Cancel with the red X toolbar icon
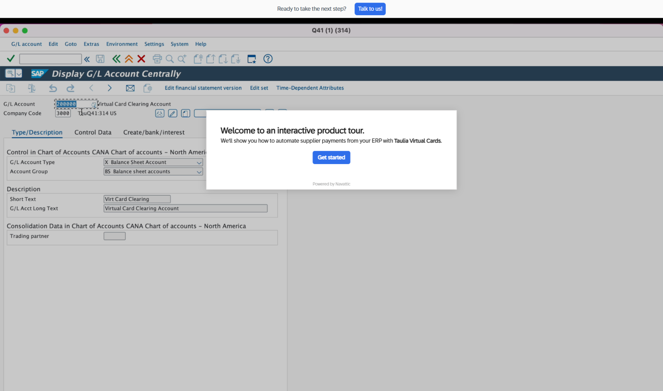663x391 pixels. click(141, 59)
